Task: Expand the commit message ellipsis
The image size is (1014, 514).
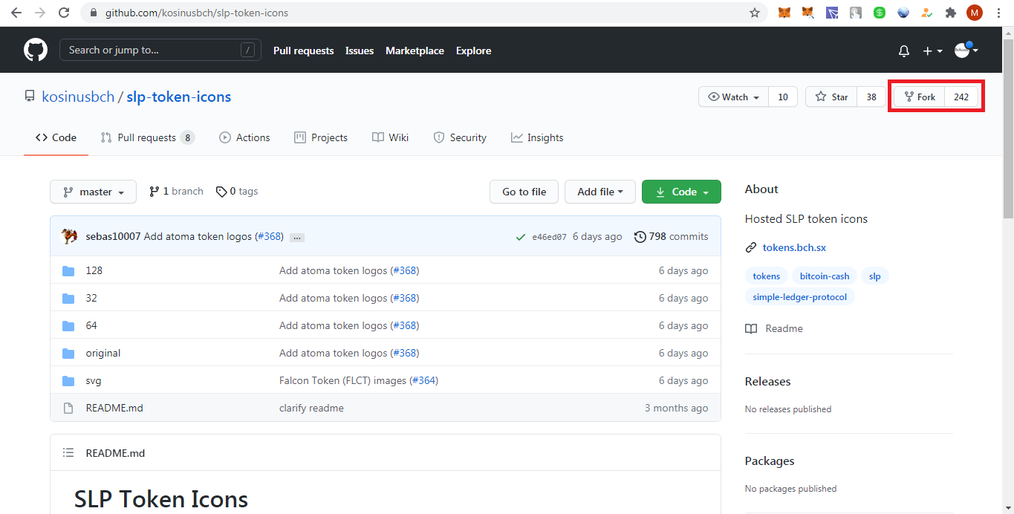Action: pyautogui.click(x=296, y=238)
